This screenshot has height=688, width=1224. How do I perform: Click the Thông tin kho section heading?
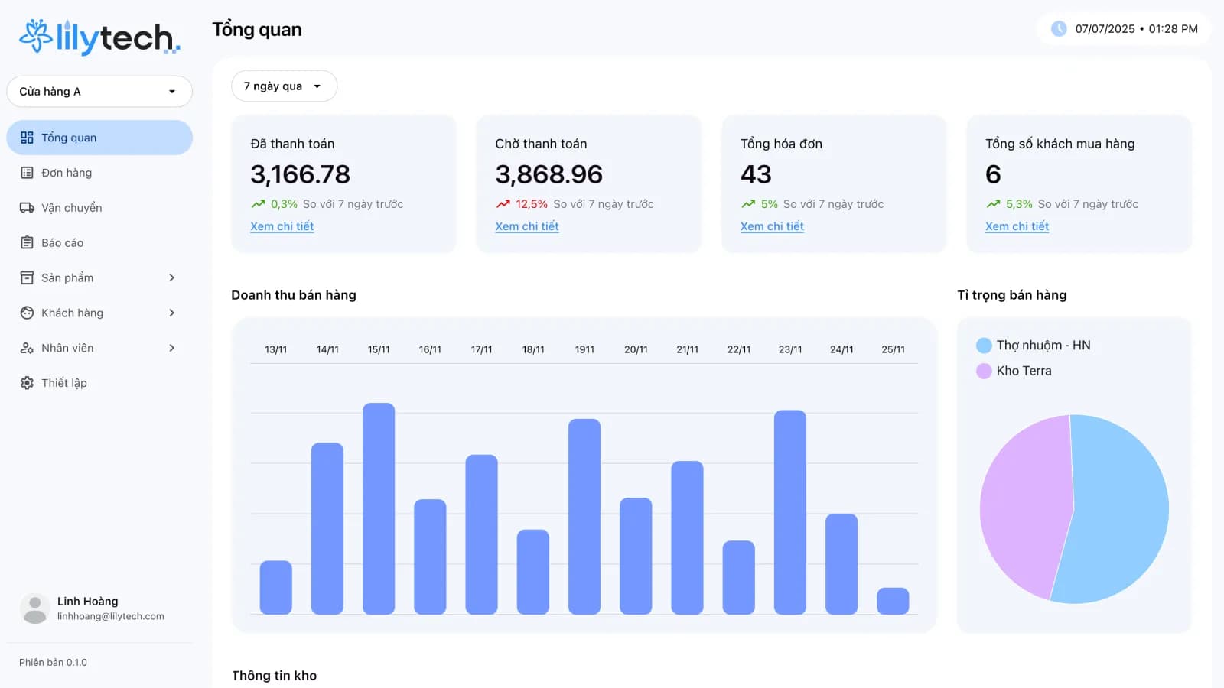[x=274, y=676]
